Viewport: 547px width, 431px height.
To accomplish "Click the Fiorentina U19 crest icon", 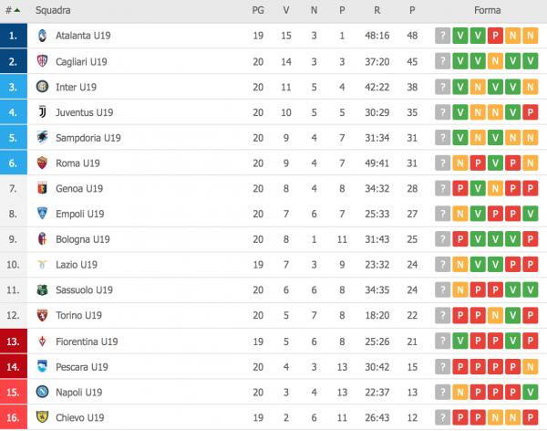I will point(42,342).
